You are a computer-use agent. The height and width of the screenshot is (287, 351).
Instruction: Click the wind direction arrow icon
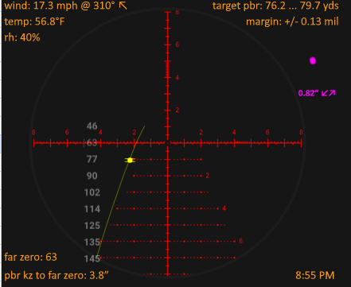coord(123,6)
